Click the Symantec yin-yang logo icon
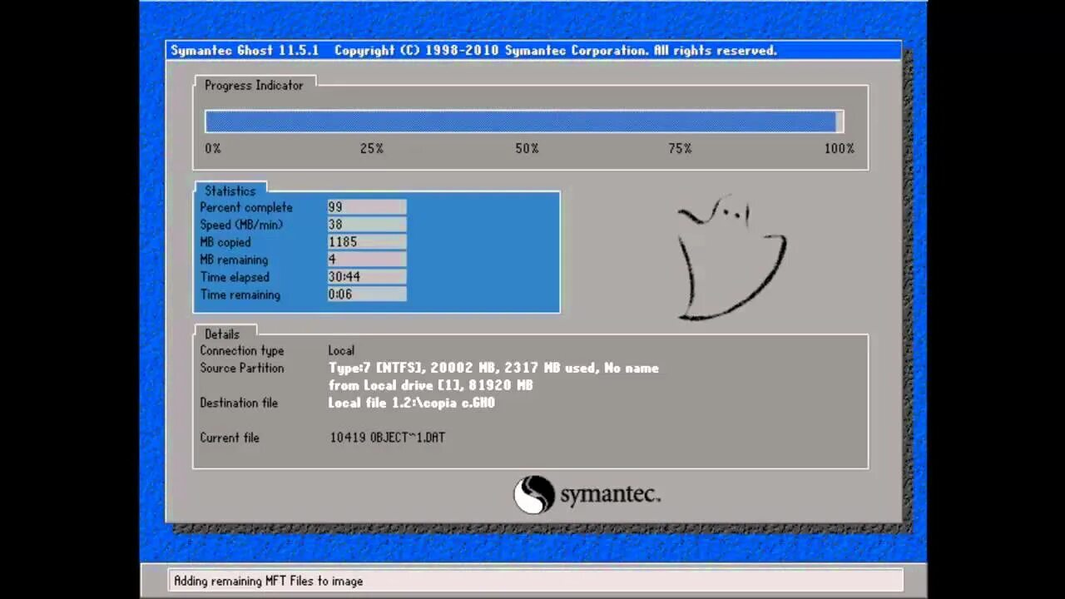 coord(534,495)
